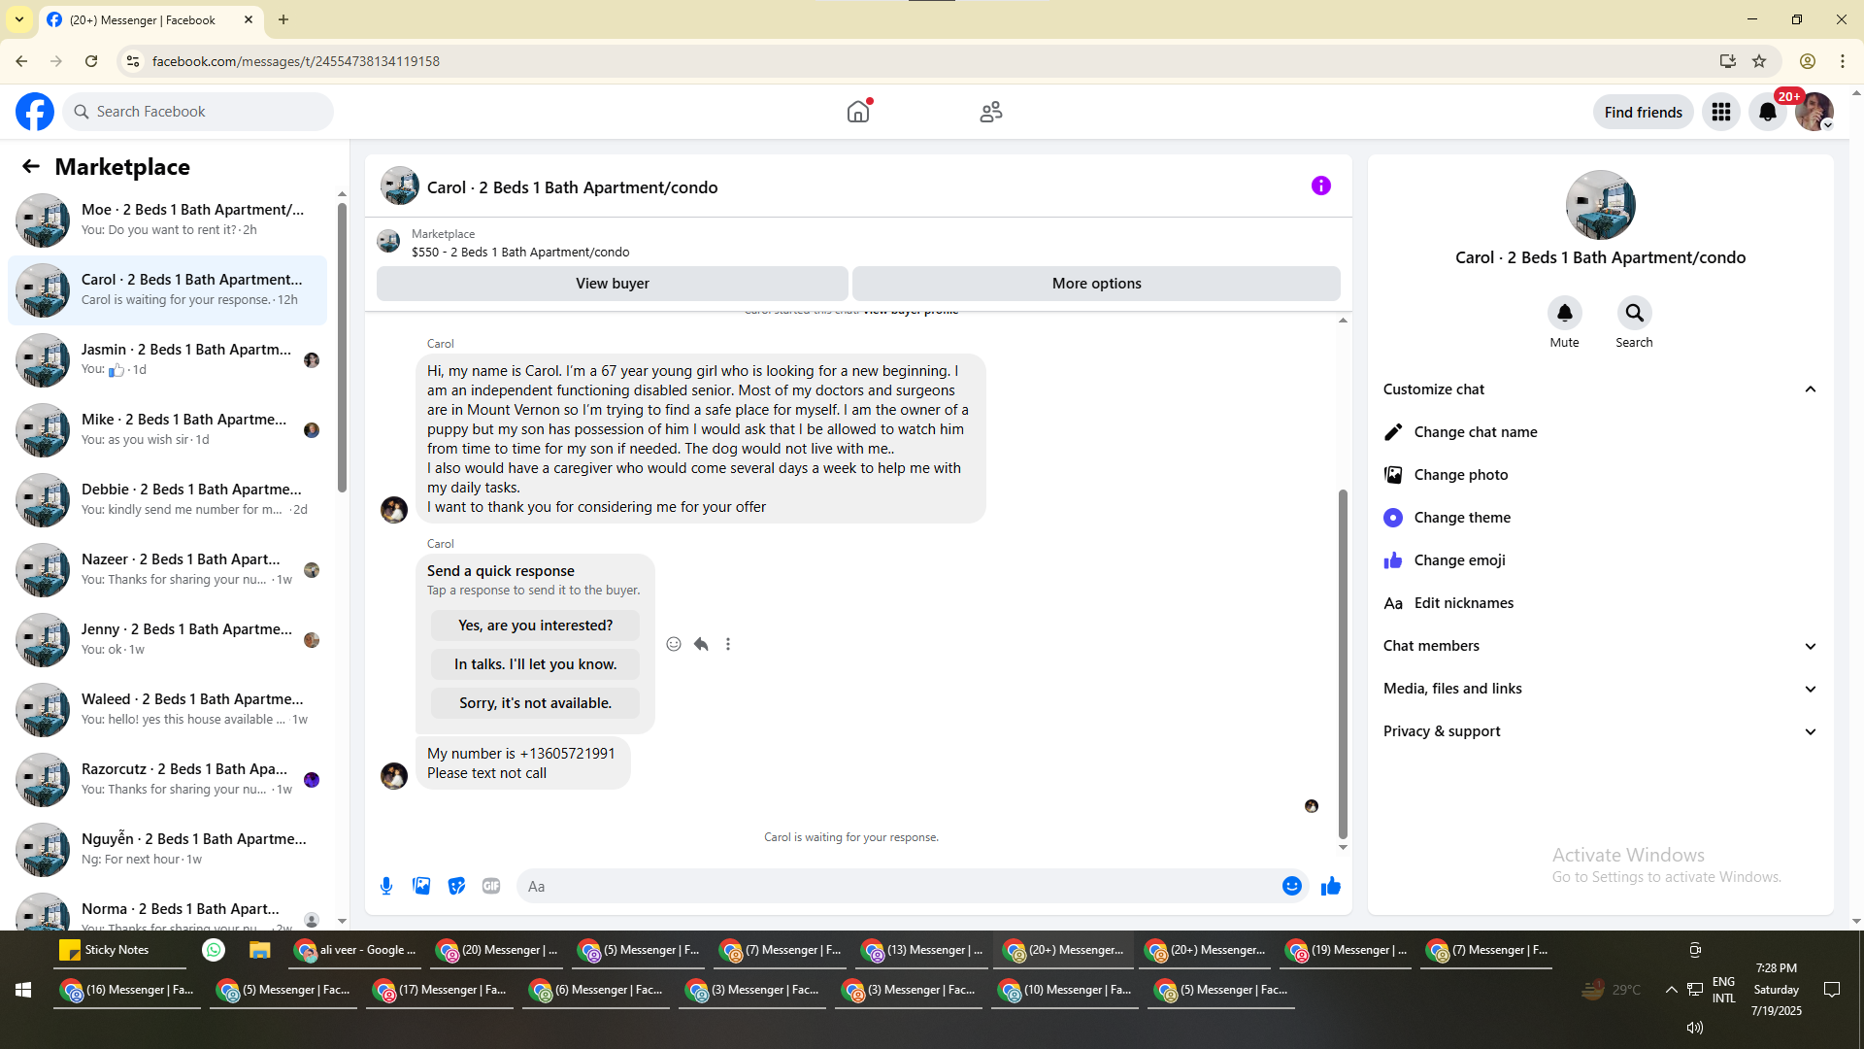Open the sticker picker icon
Screen dimensions: 1864x1049
coord(456,886)
